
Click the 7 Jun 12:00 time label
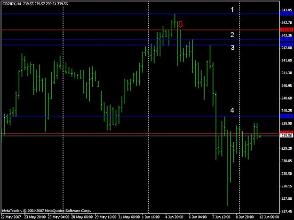pos(221,217)
